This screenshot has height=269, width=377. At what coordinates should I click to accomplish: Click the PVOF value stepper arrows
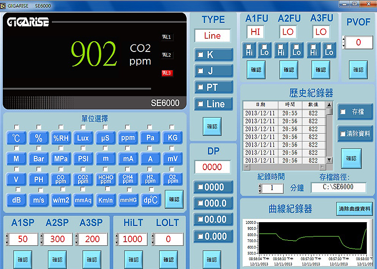pos(344,42)
